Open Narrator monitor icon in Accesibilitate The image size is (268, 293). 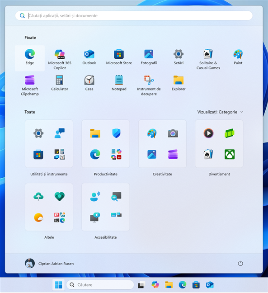tap(95, 217)
